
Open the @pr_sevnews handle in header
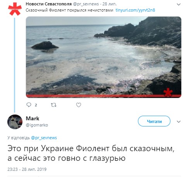click(86, 4)
